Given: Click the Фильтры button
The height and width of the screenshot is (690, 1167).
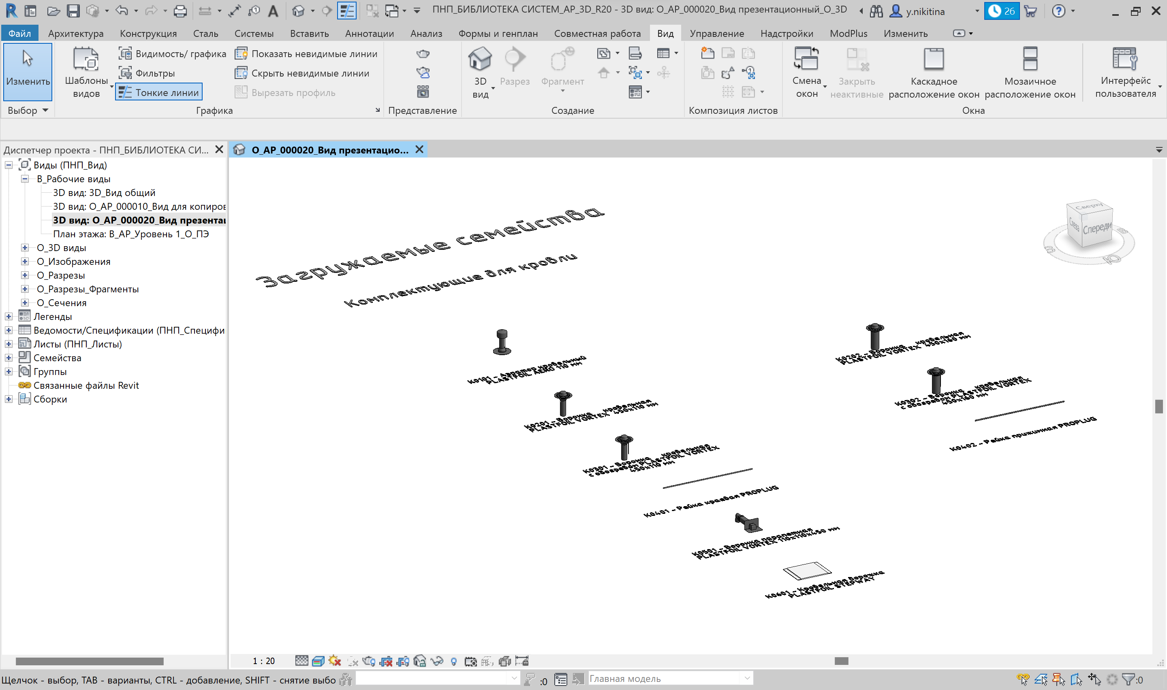Looking at the screenshot, I should point(147,73).
